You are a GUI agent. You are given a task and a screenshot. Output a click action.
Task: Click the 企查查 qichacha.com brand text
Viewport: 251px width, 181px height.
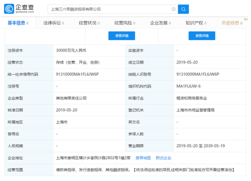(25, 9)
